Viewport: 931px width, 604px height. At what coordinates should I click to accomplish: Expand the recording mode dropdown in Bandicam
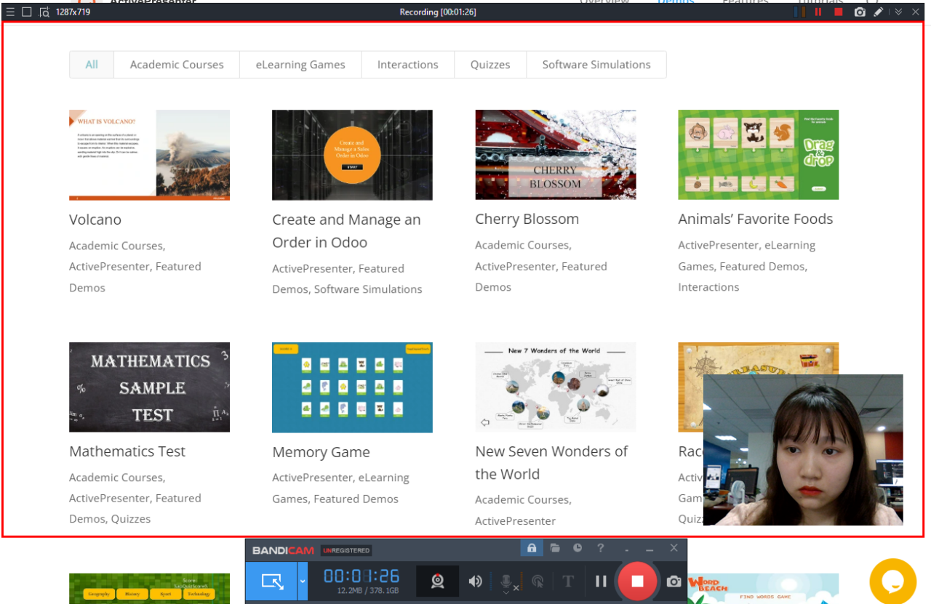click(x=303, y=581)
